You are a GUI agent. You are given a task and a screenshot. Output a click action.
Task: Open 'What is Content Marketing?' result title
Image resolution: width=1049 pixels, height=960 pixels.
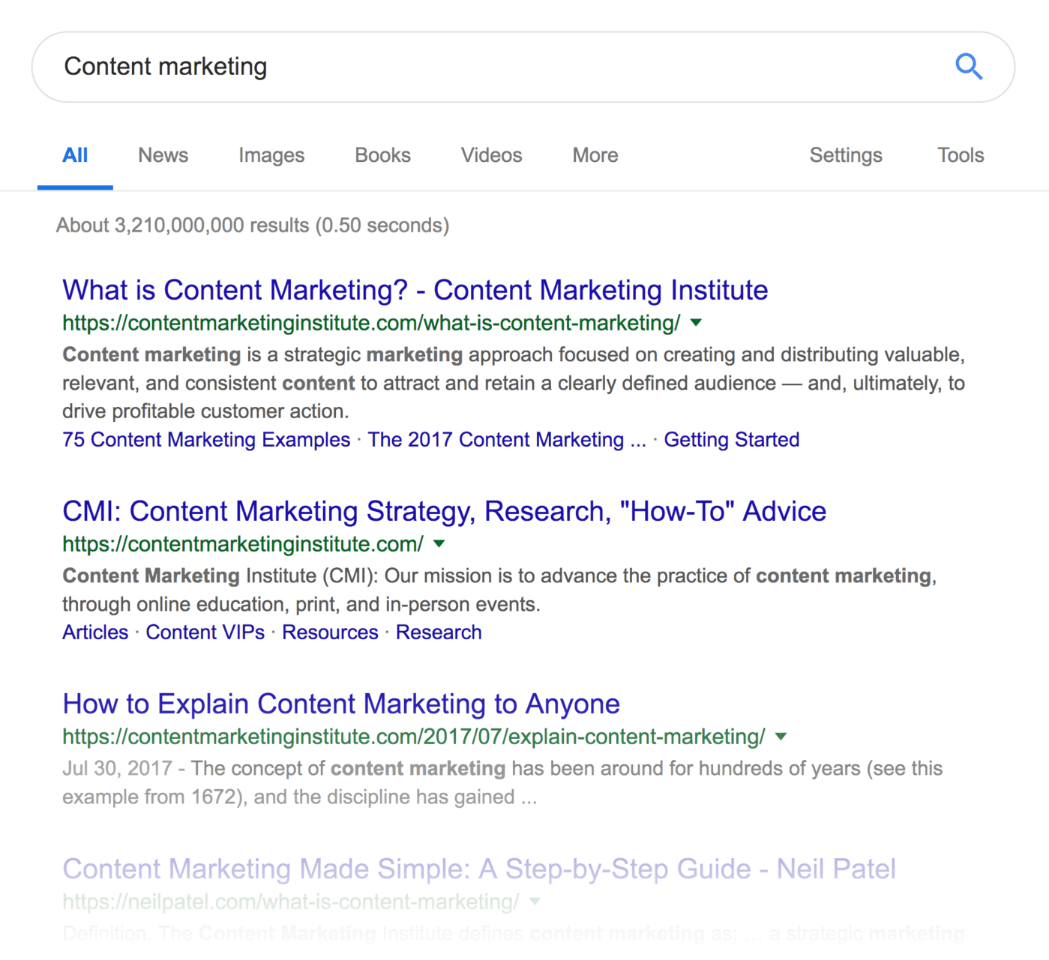click(x=415, y=290)
